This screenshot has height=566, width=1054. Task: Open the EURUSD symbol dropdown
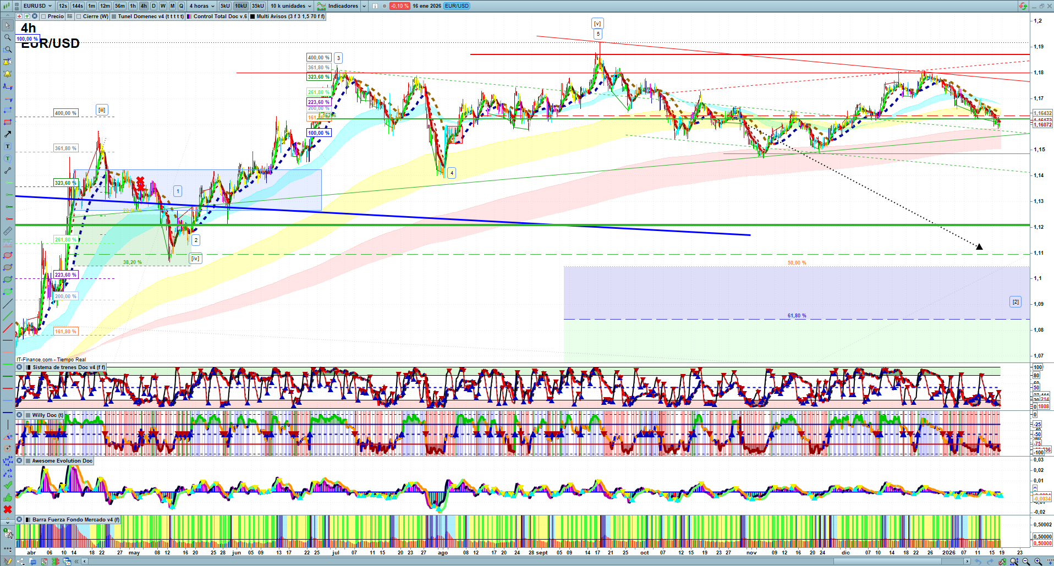37,6
